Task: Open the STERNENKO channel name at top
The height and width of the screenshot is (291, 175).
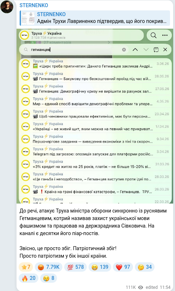Action: point(34,5)
